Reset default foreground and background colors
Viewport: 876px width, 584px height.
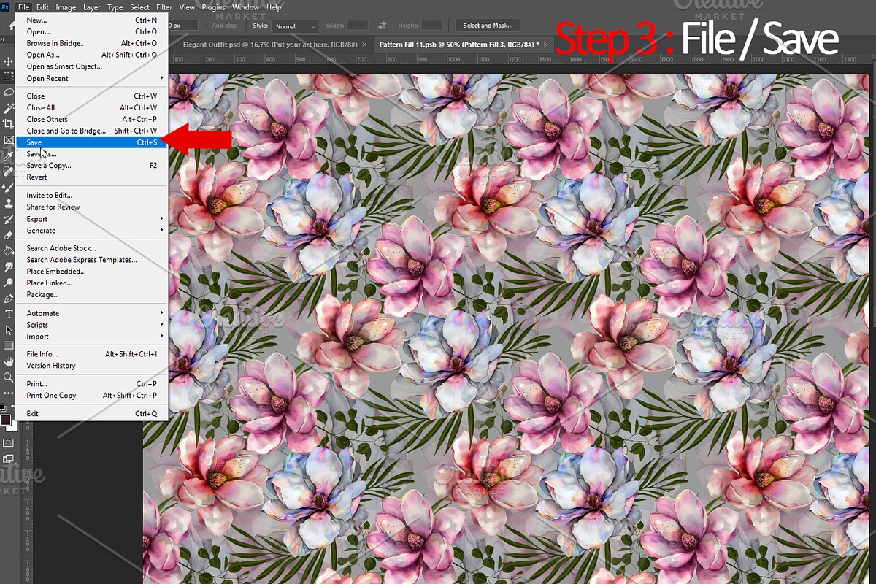point(3,407)
